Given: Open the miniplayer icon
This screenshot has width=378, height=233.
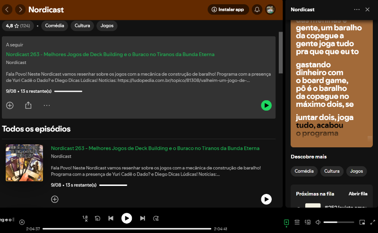Looking at the screenshot, I should coord(362,222).
